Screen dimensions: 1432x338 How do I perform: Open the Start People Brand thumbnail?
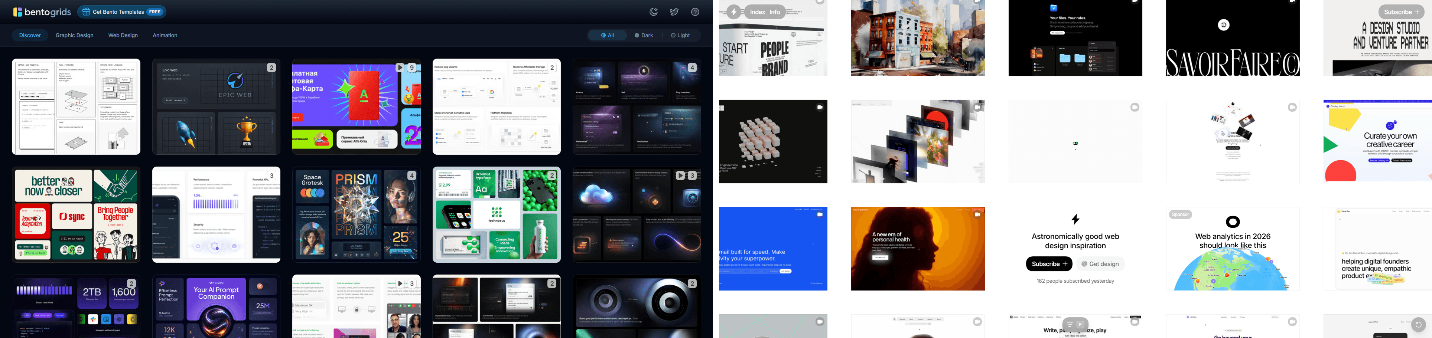point(773,38)
